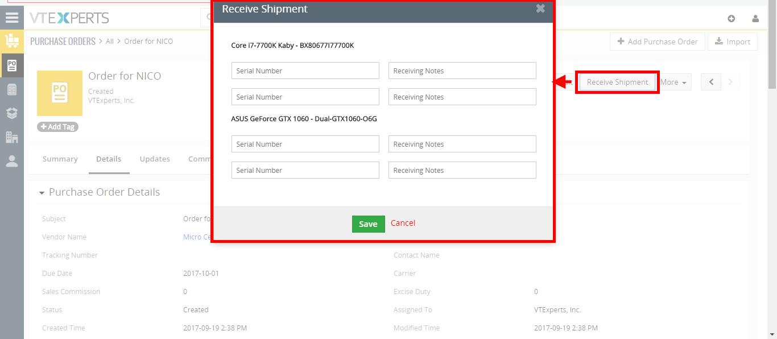The width and height of the screenshot is (777, 339).
Task: Click the quick create plus icon
Action: click(x=731, y=18)
